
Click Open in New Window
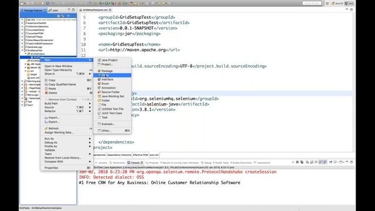(67, 66)
